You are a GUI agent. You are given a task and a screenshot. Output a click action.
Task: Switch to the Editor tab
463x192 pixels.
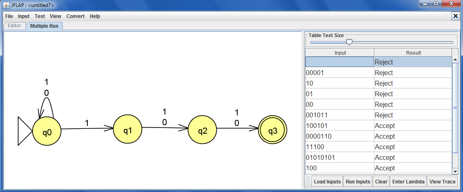pos(15,26)
